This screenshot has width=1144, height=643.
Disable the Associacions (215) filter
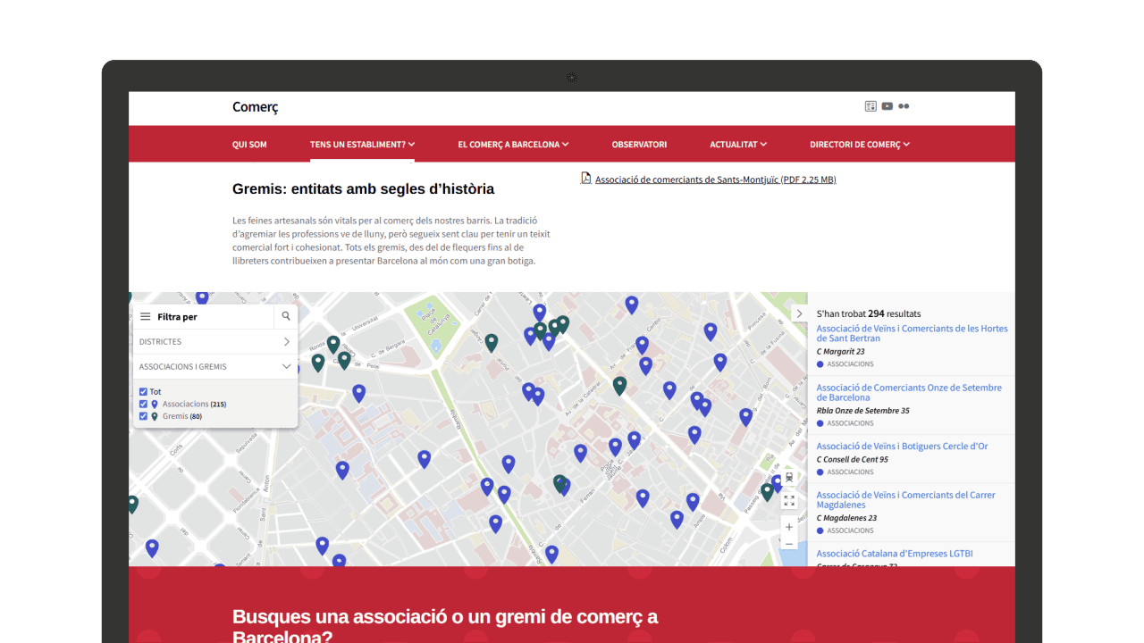pyautogui.click(x=143, y=404)
